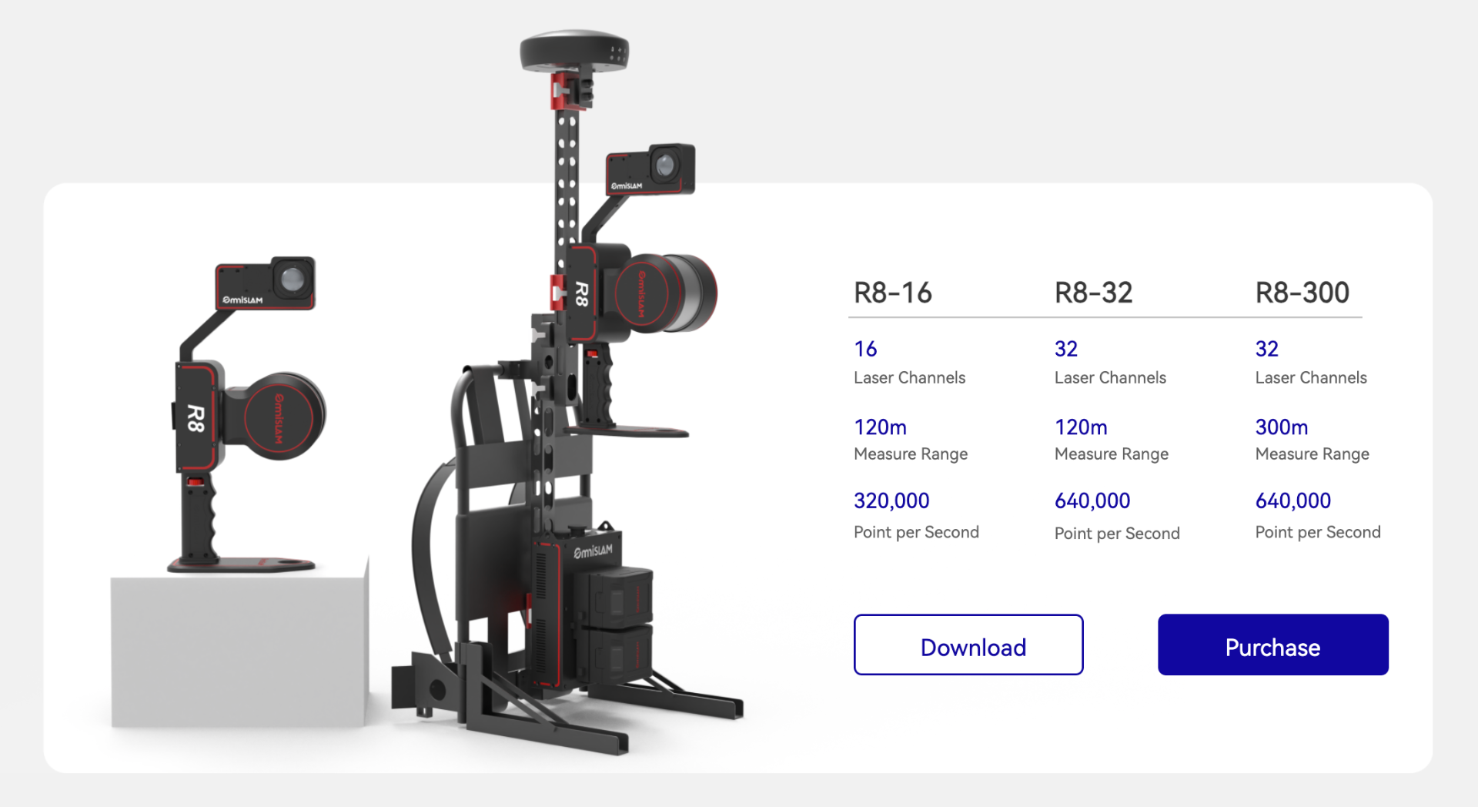Click "Point per Second" label under R8-16

(x=916, y=532)
